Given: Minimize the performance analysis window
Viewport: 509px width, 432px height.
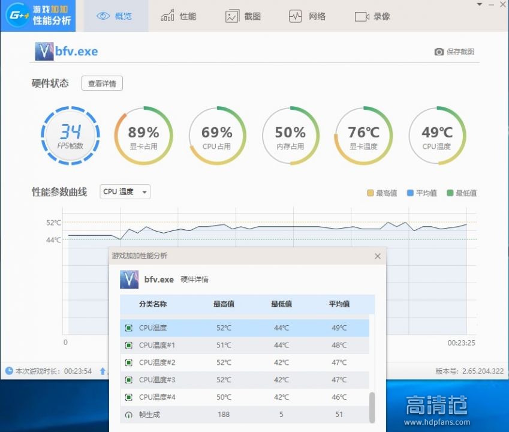Looking at the screenshot, I should tap(492, 5).
